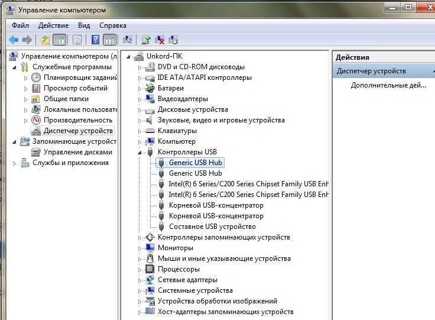This screenshot has height=320, width=435.
Task: Collapse Запоминающие устройства in left tree
Action: tap(14, 142)
